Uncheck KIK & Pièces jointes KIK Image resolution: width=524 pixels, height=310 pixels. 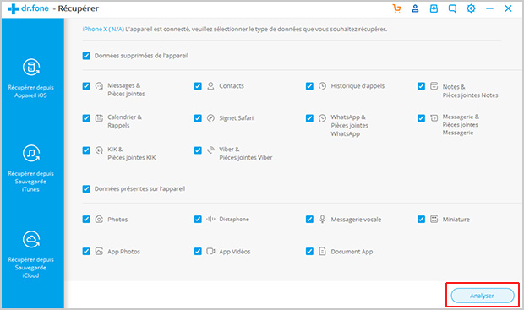click(86, 150)
